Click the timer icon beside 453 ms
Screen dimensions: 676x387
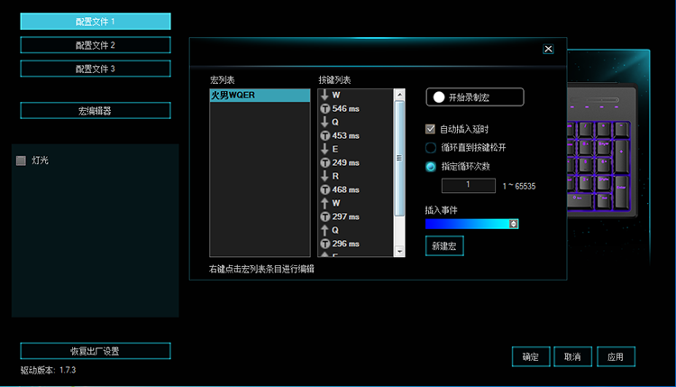325,136
